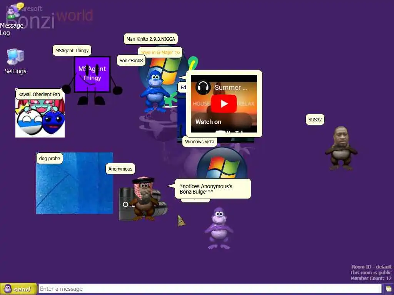Image resolution: width=394 pixels, height=295 pixels.
Task: Click the yellow icon beside message field
Action: coord(388,289)
